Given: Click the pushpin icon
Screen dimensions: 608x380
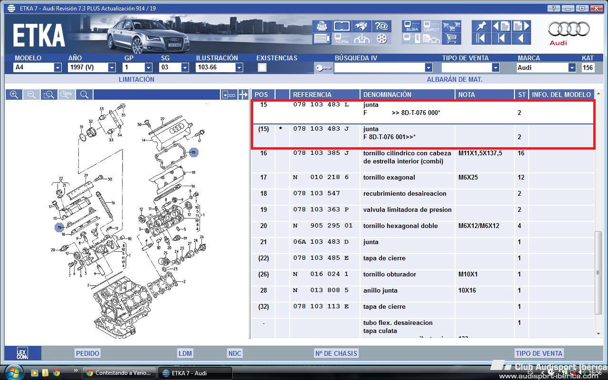Looking at the screenshot, I should tap(481, 26).
